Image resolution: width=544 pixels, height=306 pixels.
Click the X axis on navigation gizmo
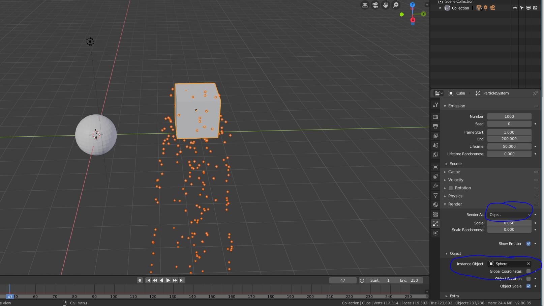click(x=413, y=20)
